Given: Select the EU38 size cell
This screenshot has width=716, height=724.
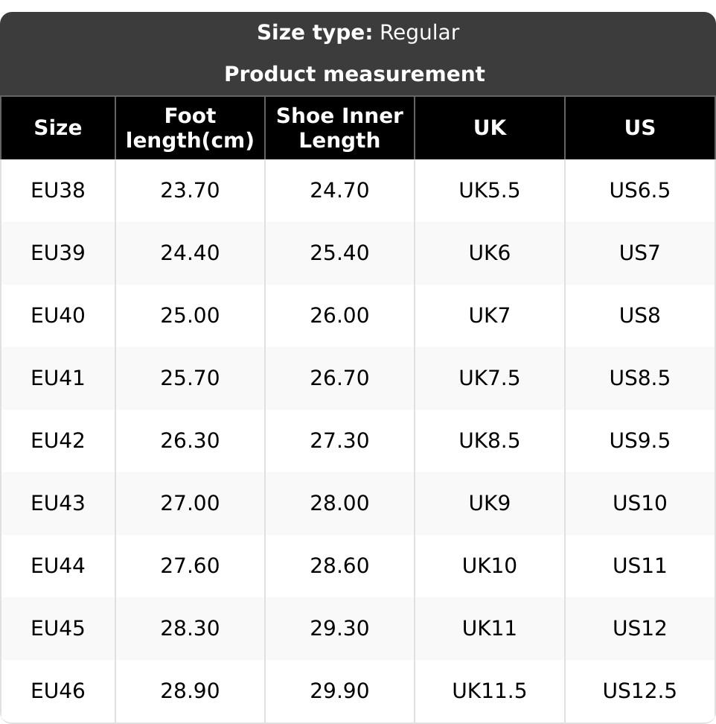Looking at the screenshot, I should pyautogui.click(x=58, y=191).
